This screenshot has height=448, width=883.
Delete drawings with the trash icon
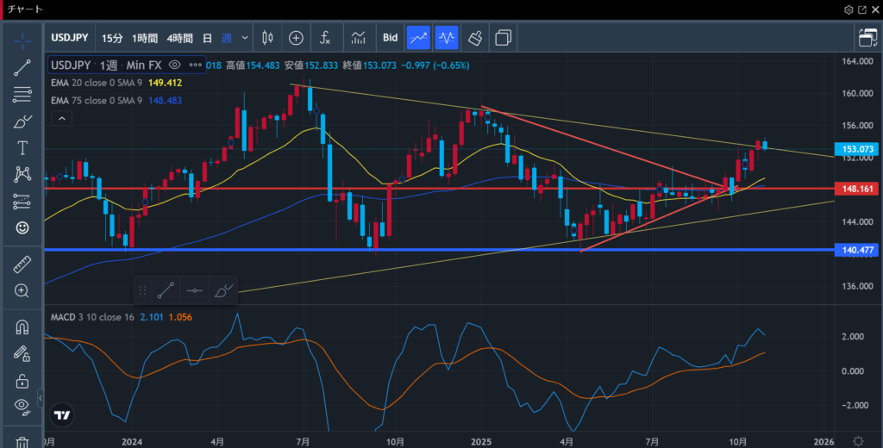(22, 442)
